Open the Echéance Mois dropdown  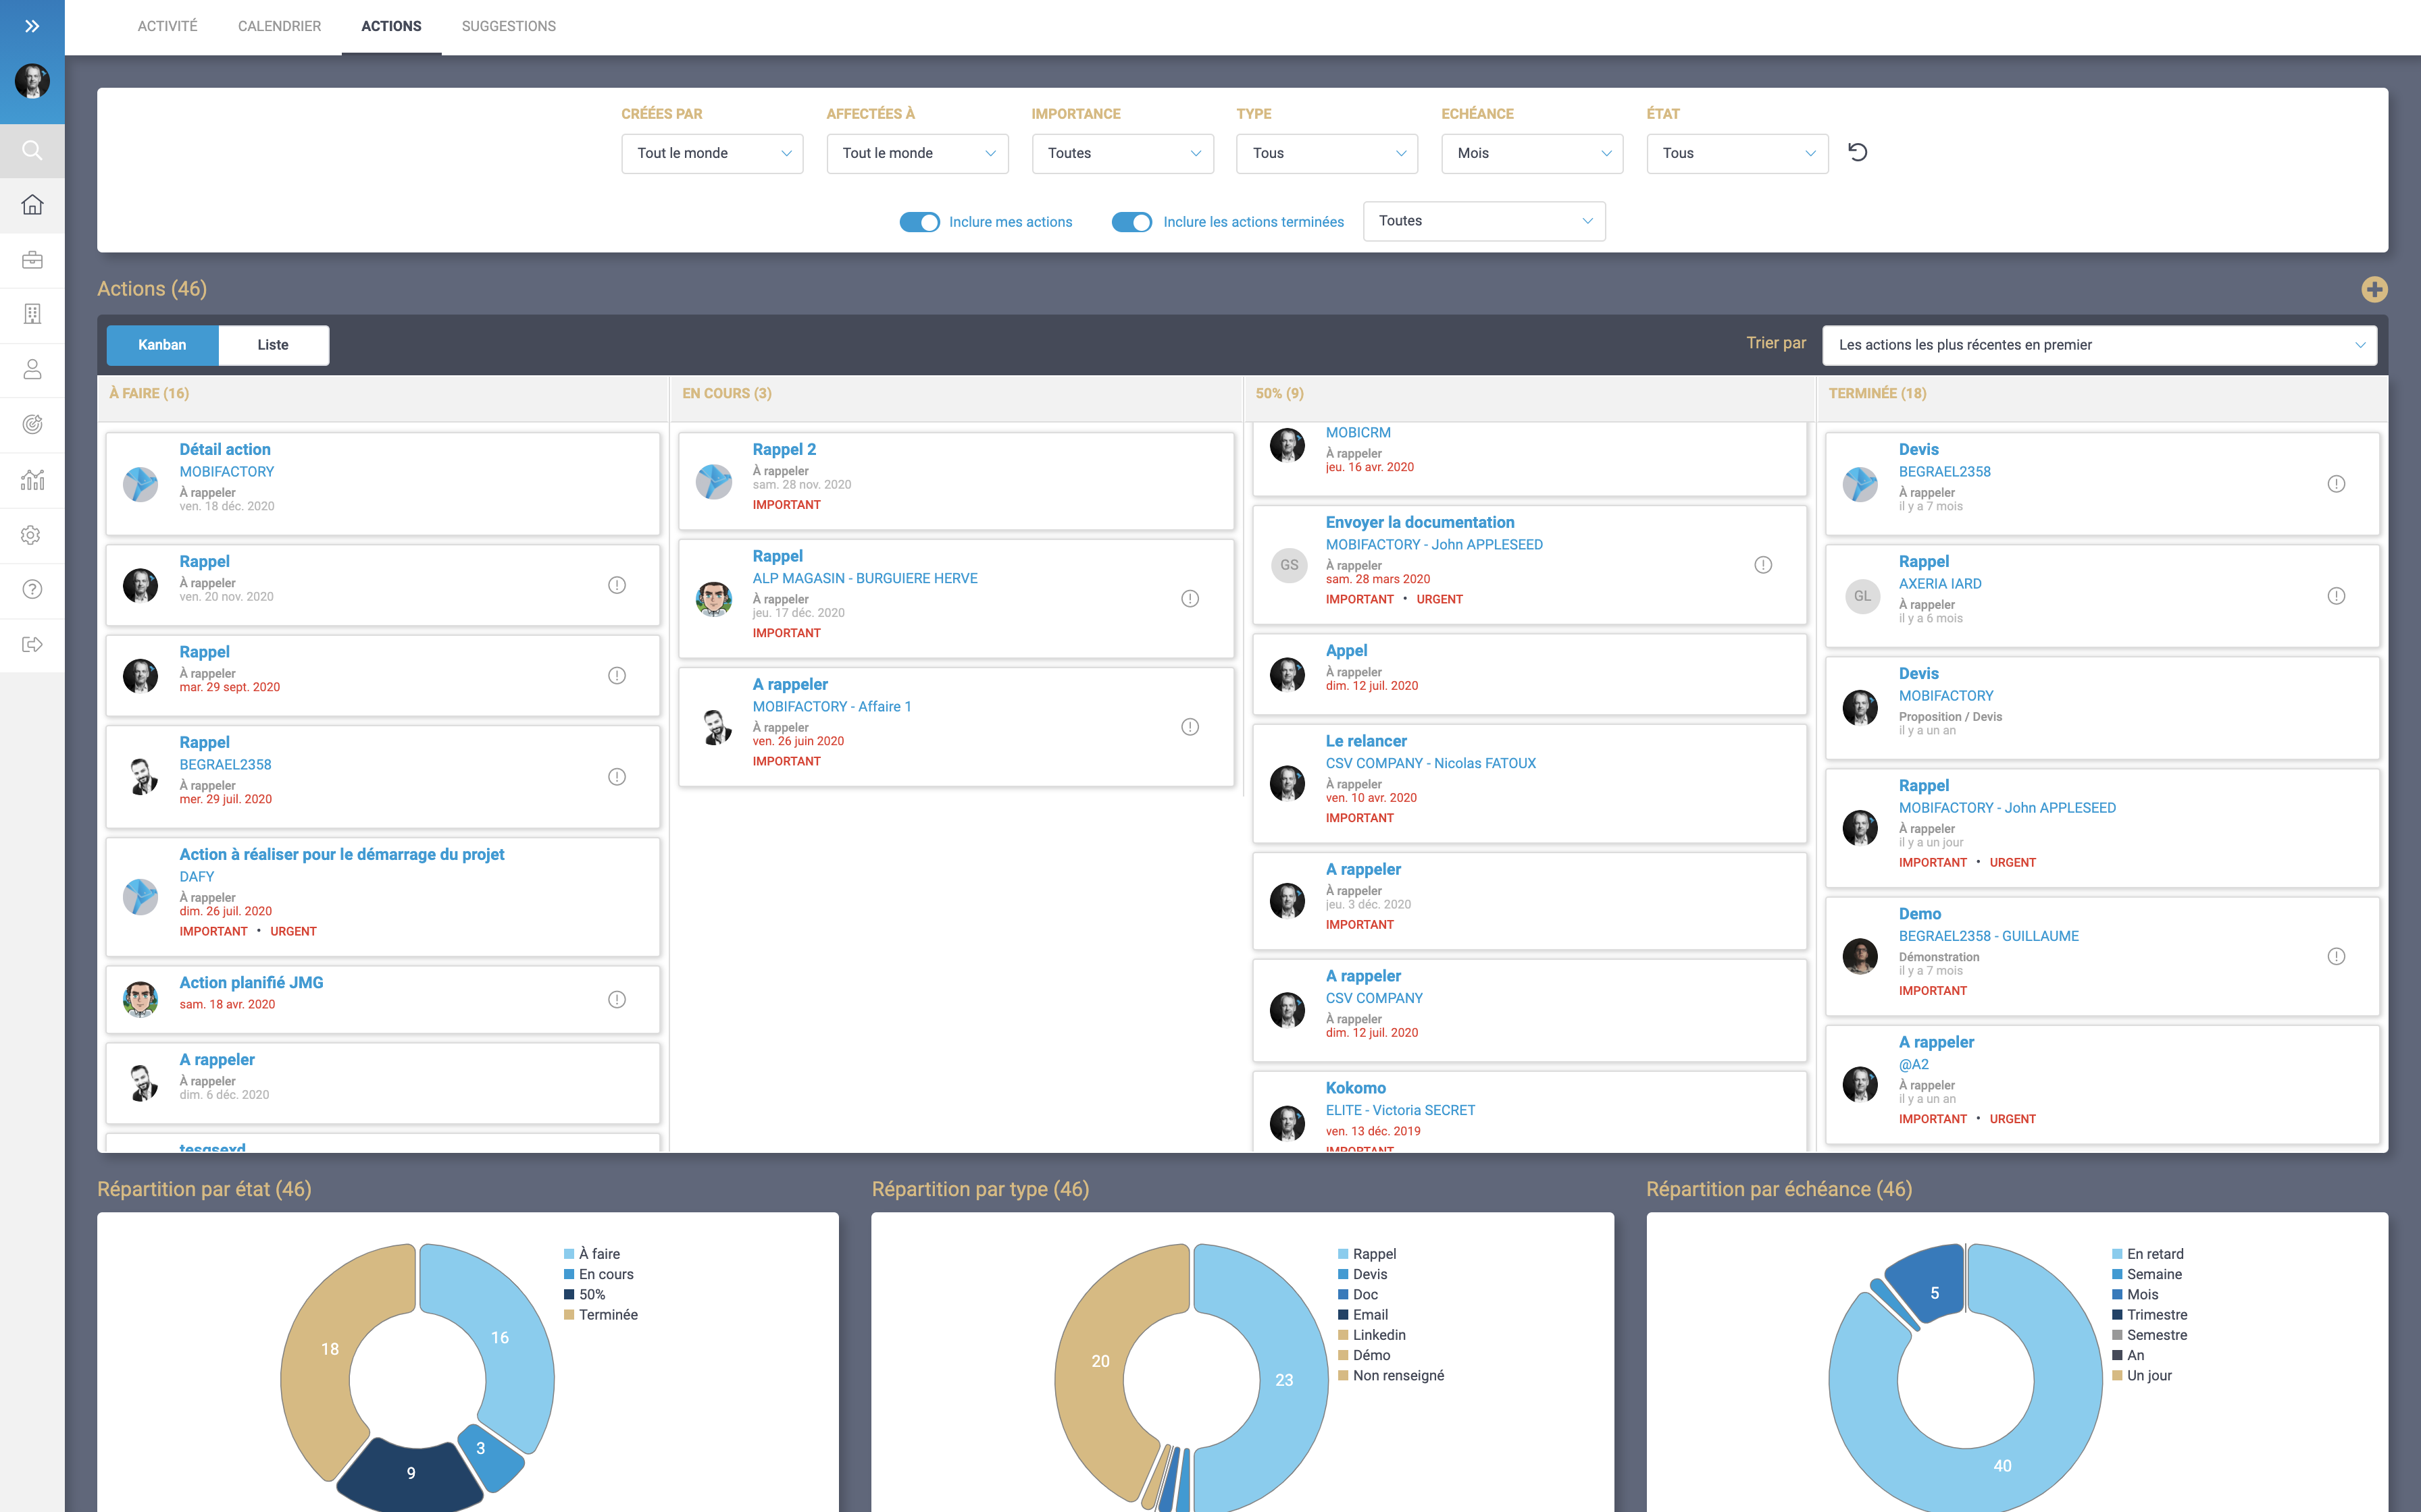click(1531, 153)
